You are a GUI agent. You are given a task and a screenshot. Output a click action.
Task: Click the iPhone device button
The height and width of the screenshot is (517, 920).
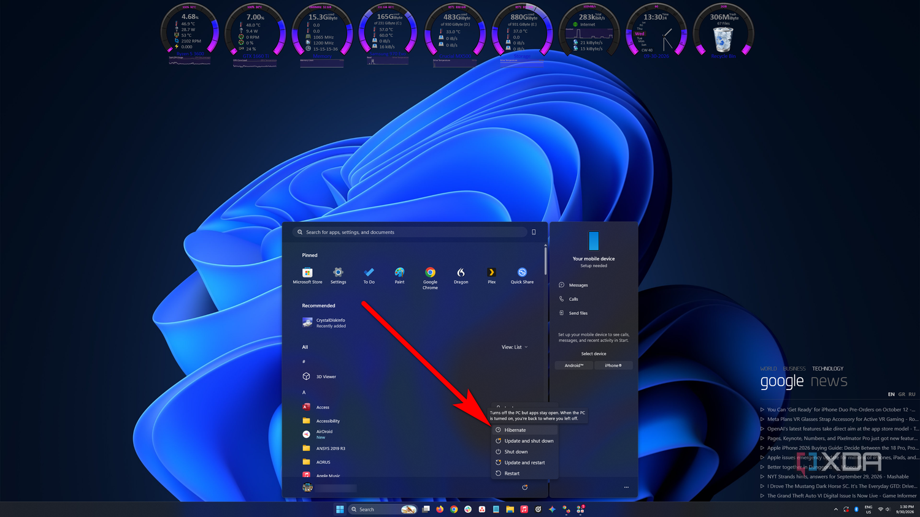[x=613, y=366]
